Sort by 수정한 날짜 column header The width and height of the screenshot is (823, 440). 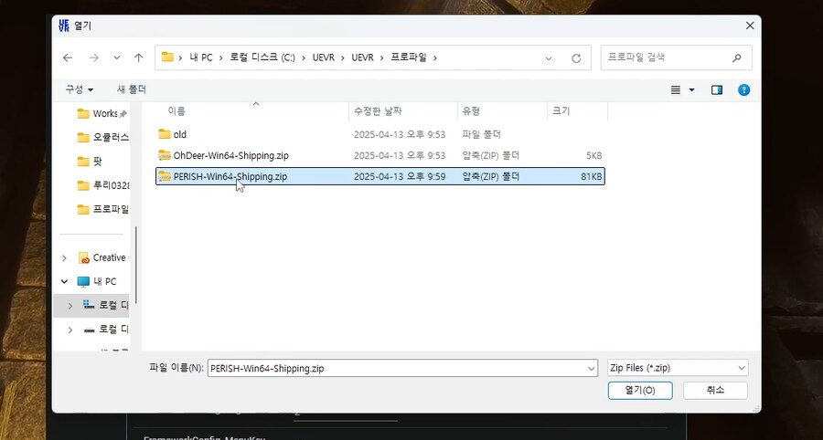click(378, 111)
